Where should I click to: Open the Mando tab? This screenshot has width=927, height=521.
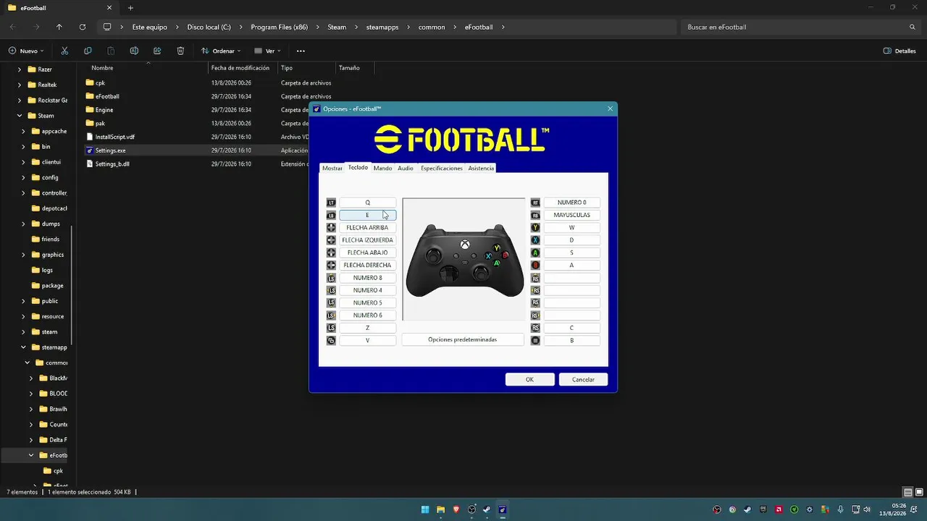tap(382, 168)
